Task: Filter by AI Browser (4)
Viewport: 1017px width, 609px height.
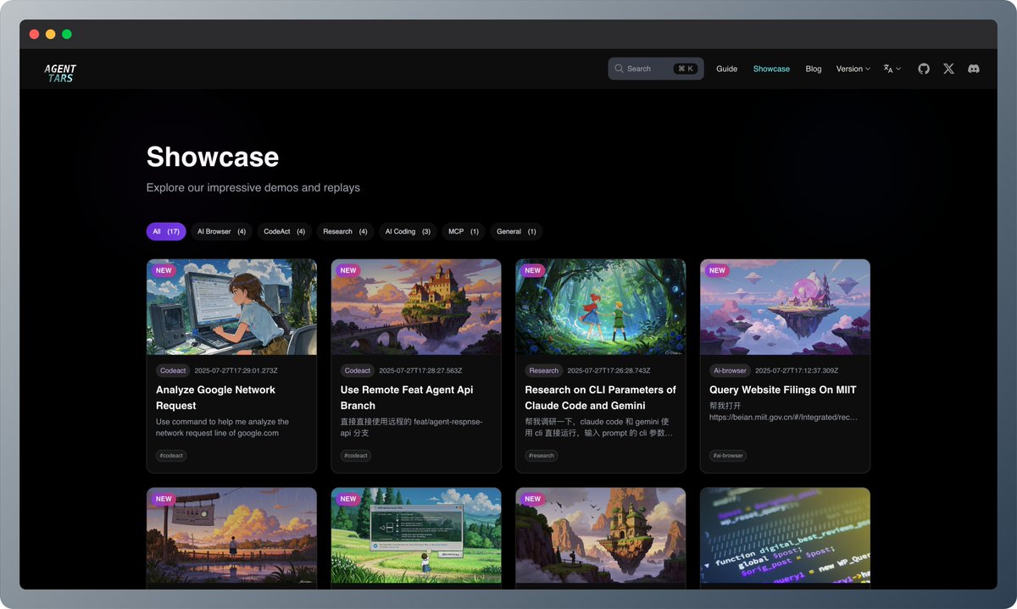Action: coord(221,231)
